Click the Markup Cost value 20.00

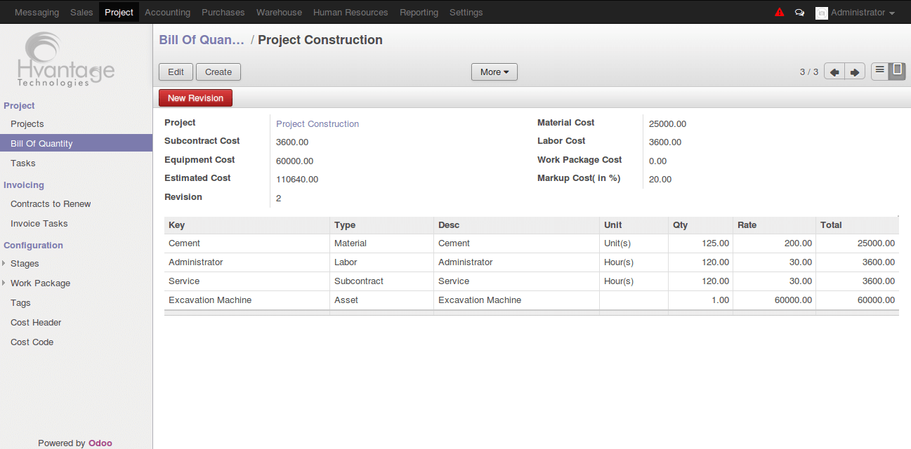pos(660,180)
